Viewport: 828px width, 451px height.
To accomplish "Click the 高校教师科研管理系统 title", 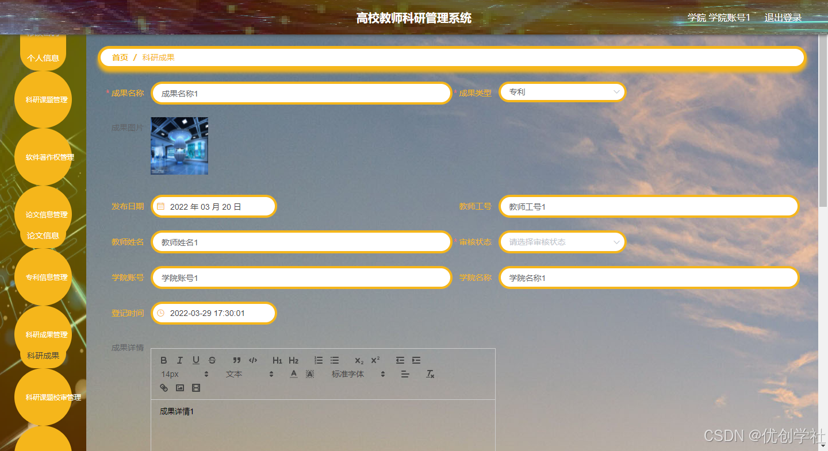I will tap(414, 18).
